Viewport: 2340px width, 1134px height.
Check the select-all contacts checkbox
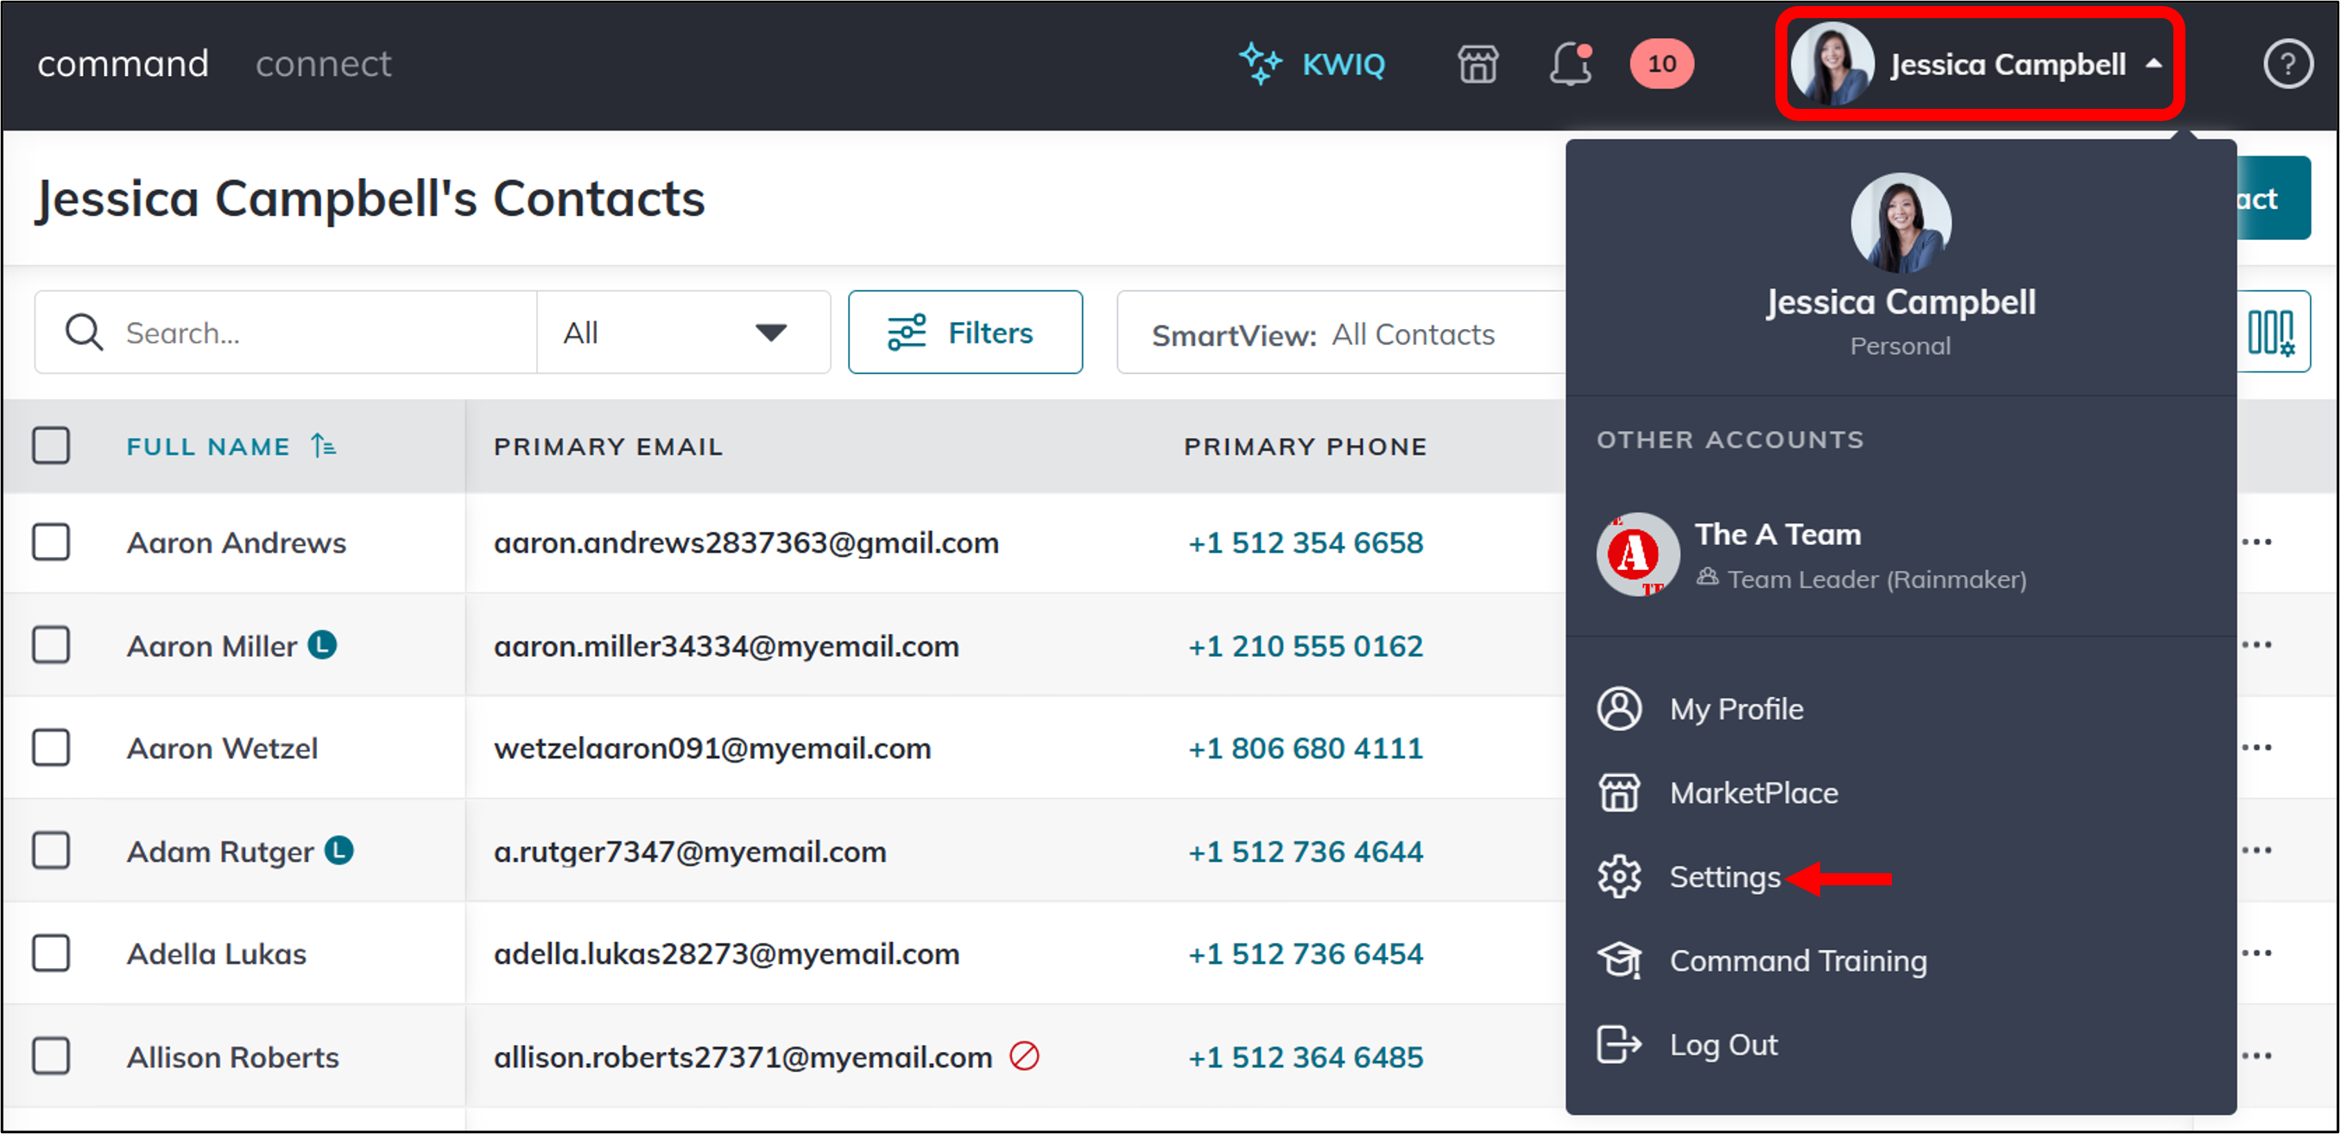52,446
